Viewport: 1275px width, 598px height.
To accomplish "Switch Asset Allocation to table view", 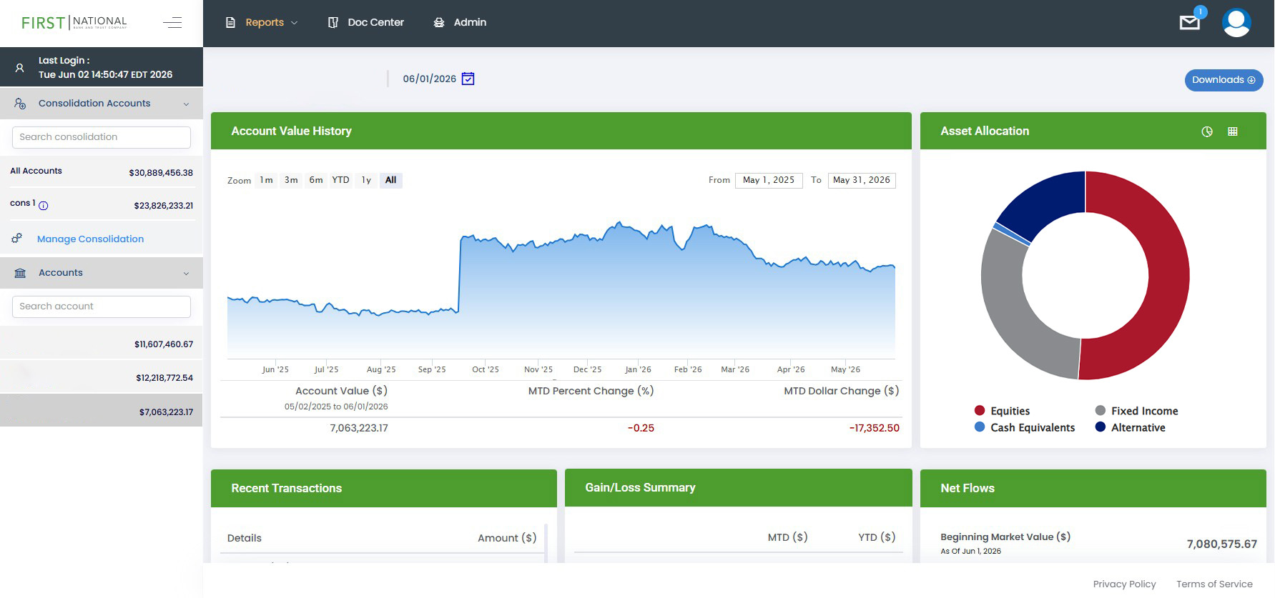I will (1233, 131).
